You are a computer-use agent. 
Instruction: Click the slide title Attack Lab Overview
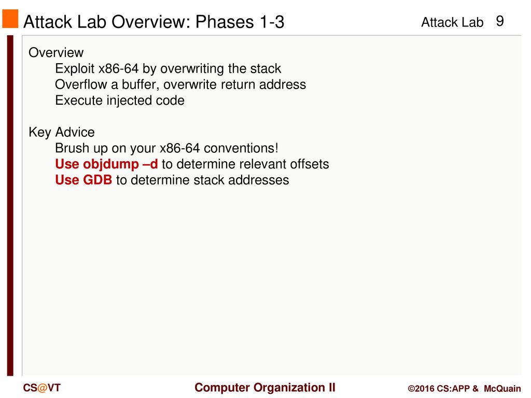pyautogui.click(x=153, y=22)
